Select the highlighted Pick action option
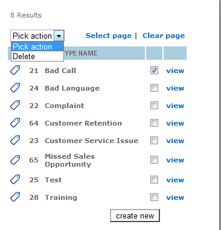The height and width of the screenshot is (230, 221). 37,46
